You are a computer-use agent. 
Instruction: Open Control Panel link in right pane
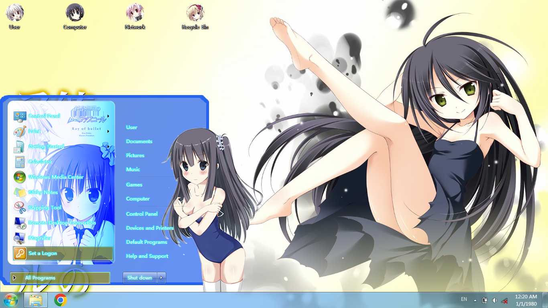[x=142, y=214]
